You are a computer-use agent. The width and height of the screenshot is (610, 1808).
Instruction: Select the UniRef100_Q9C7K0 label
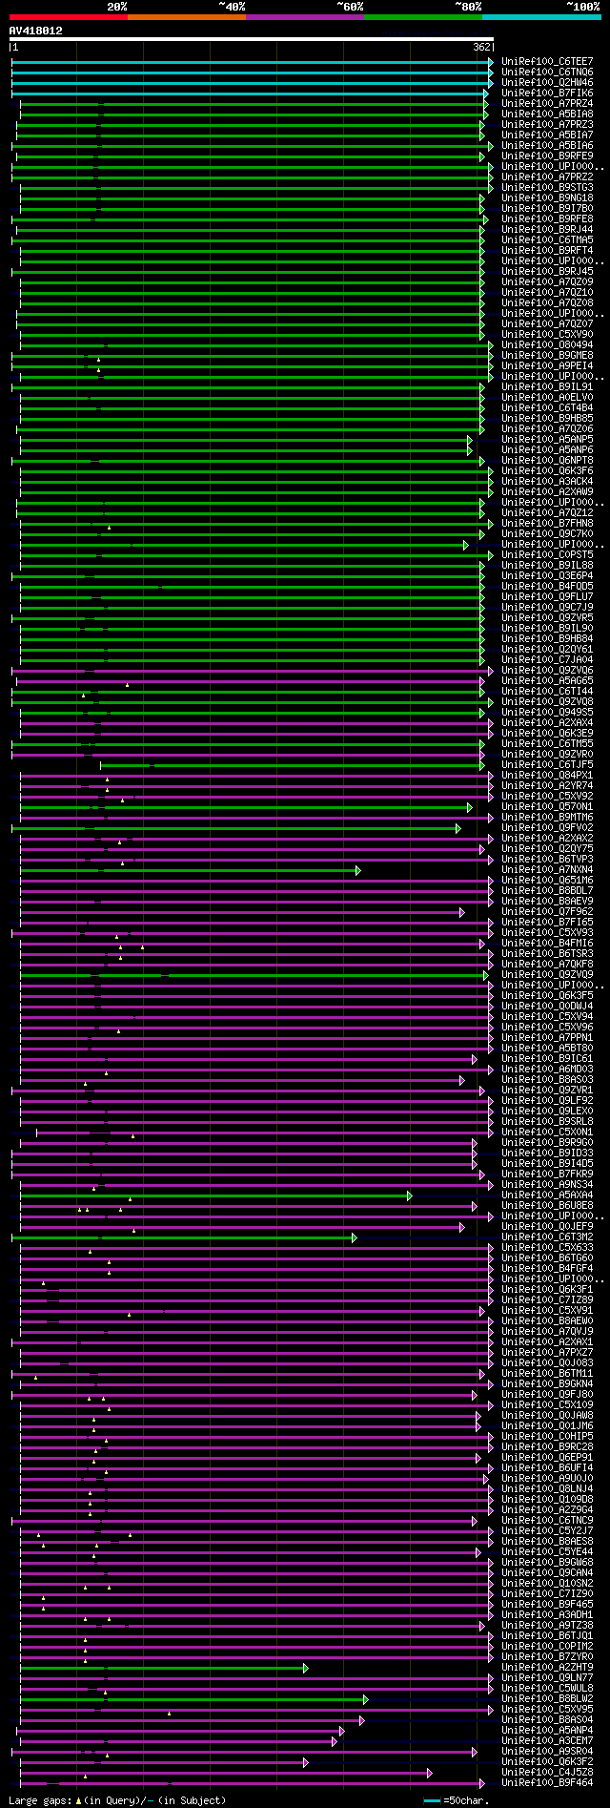point(547,534)
